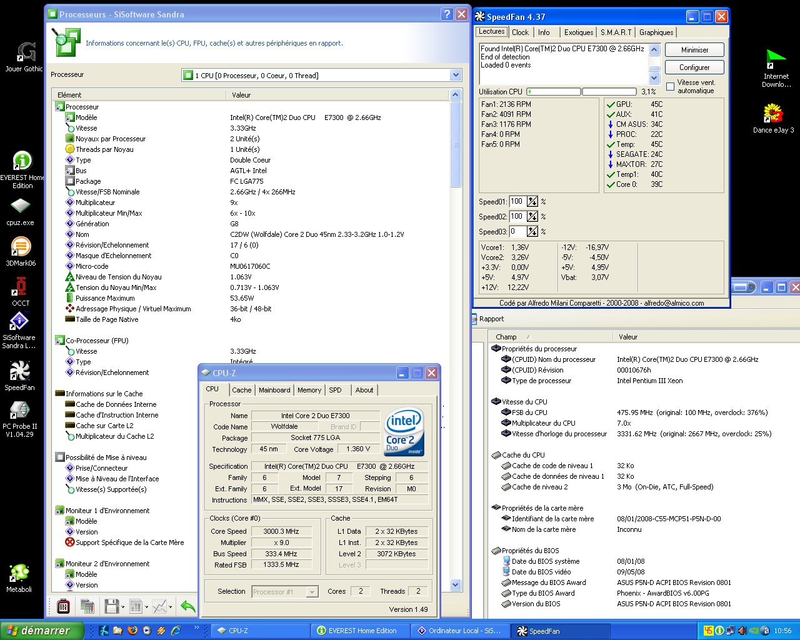Launch Firefox from the quick launch bar

pyautogui.click(x=132, y=631)
